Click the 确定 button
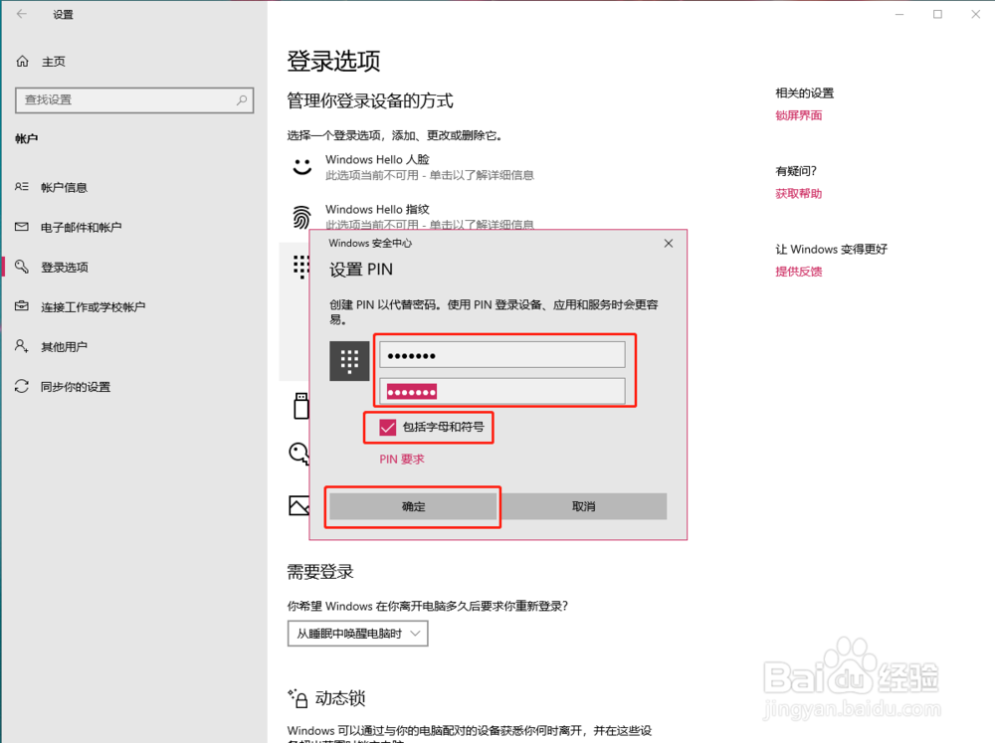The image size is (995, 743). click(x=413, y=506)
